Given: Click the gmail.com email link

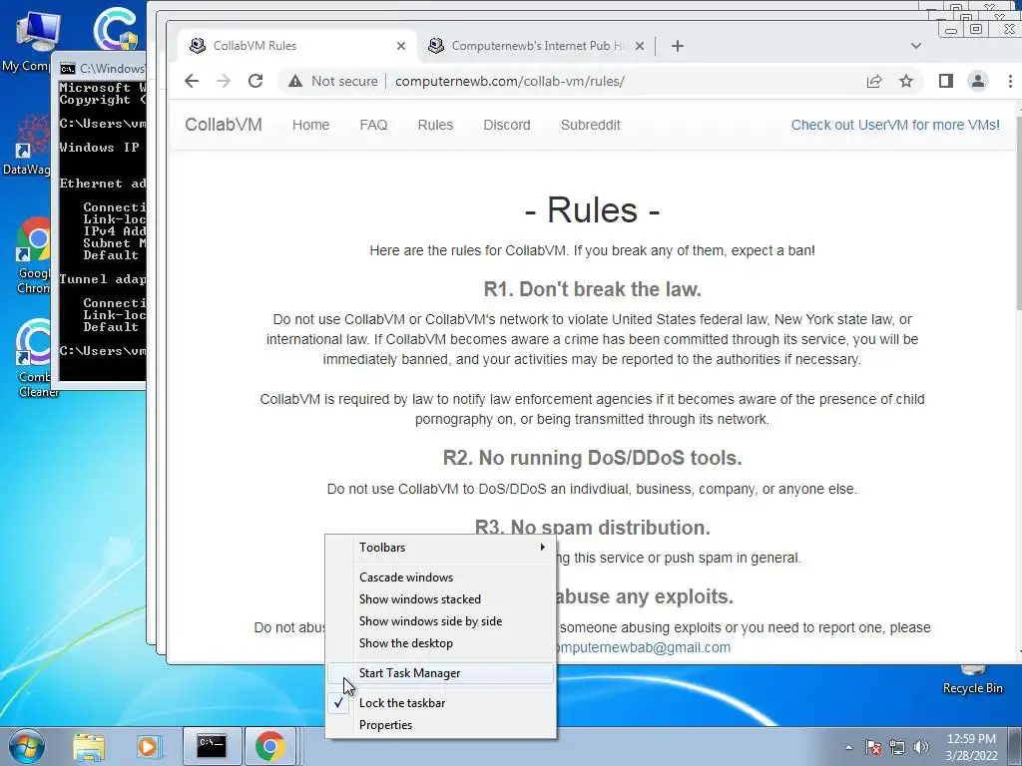Looking at the screenshot, I should pyautogui.click(x=642, y=647).
